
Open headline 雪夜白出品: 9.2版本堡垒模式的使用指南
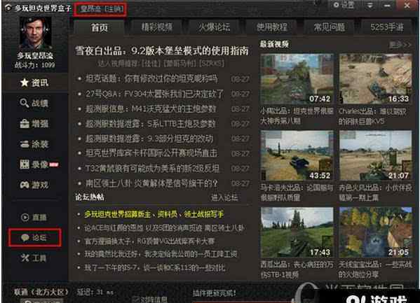162,51
